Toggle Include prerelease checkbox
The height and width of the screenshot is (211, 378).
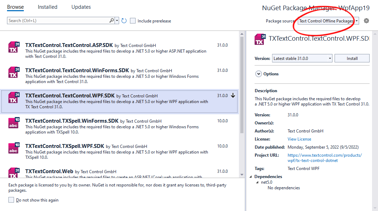(132, 21)
